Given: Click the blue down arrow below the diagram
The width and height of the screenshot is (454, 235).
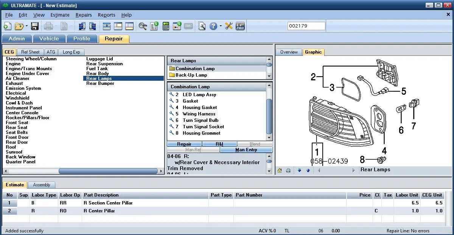Looking at the screenshot, I should pos(299,170).
